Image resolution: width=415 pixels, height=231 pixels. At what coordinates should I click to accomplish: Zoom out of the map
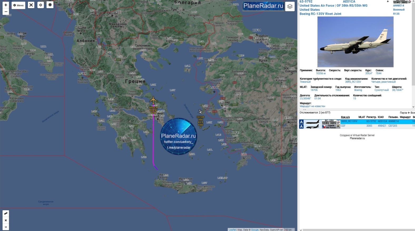click(6, 12)
